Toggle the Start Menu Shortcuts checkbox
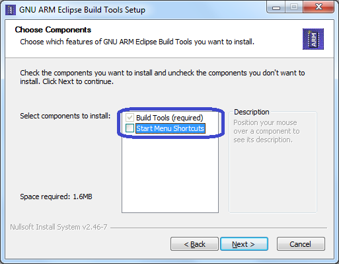Viewport: 339px width, 264px height. pos(130,128)
